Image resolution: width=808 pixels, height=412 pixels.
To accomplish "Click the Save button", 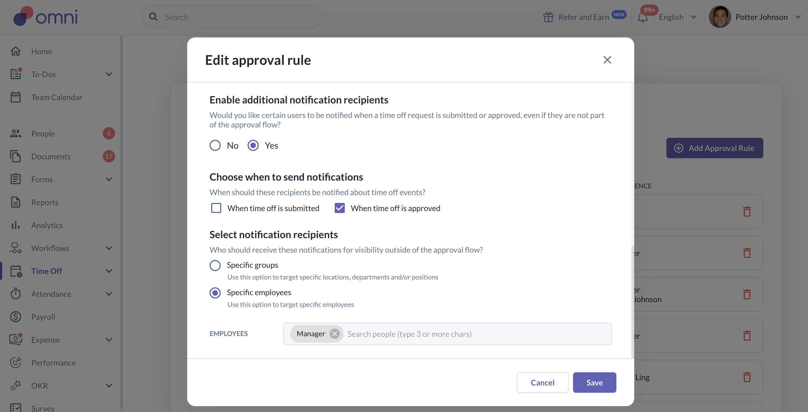I will tap(594, 382).
